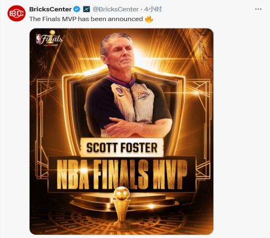Click the SCOTT FOSTER name plate
The height and width of the screenshot is (238, 270).
(x=122, y=148)
